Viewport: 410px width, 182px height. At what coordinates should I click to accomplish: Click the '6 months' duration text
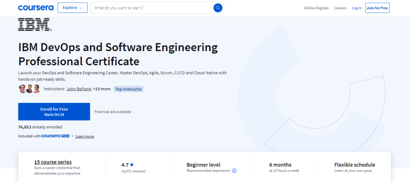[x=280, y=165]
